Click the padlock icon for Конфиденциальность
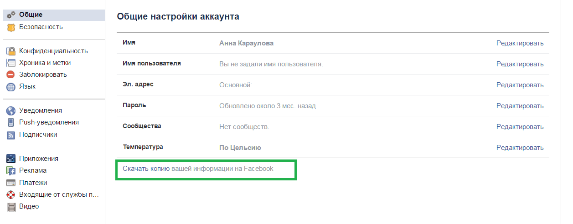573x224 pixels. pos(11,51)
